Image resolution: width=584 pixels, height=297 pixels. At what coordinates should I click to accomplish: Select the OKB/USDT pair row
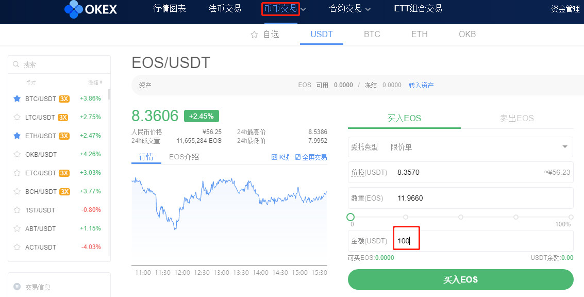pos(58,154)
